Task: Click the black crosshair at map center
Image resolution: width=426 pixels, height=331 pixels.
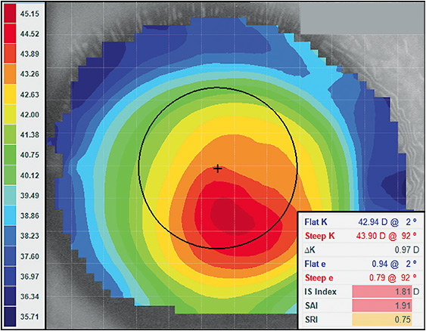Action: click(217, 169)
